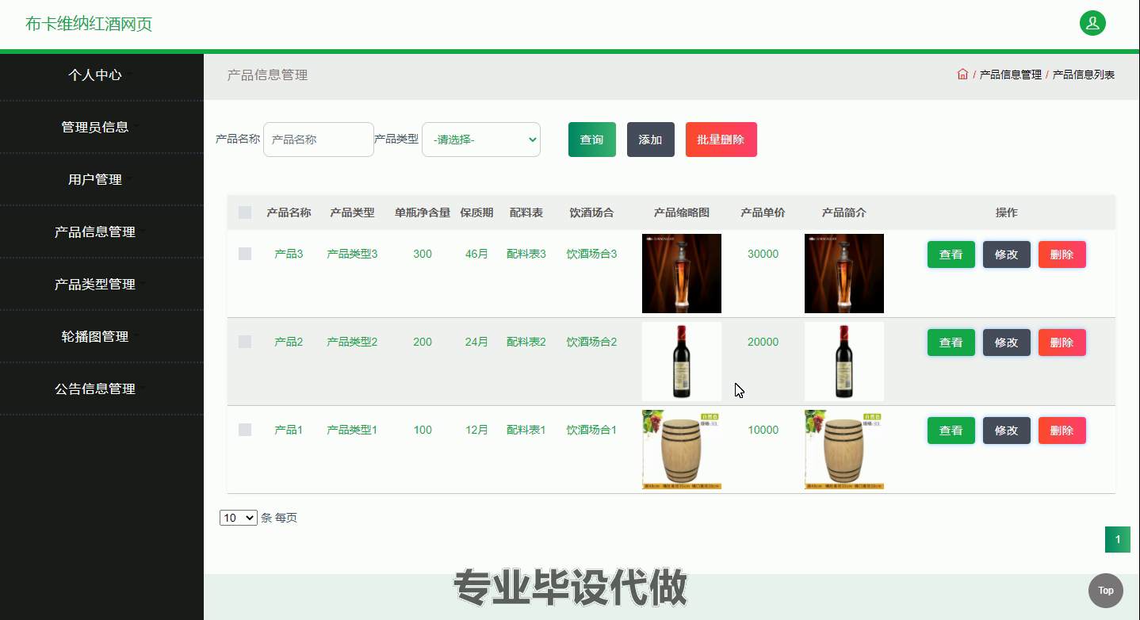Click the 布卡维纳红酒网页 site title

89,24
